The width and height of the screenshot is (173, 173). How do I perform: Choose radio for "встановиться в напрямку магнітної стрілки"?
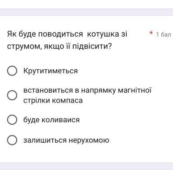point(12,95)
